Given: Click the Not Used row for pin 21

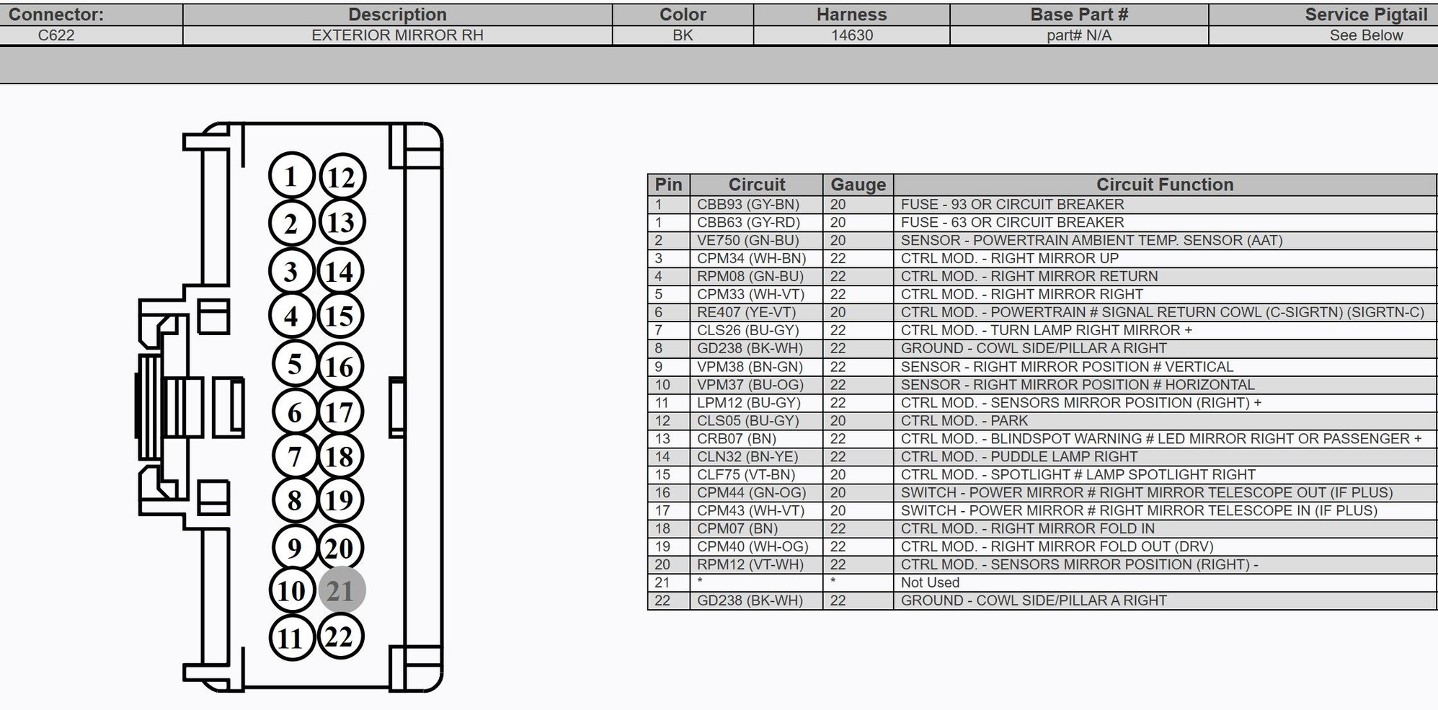Looking at the screenshot, I should tap(930, 582).
